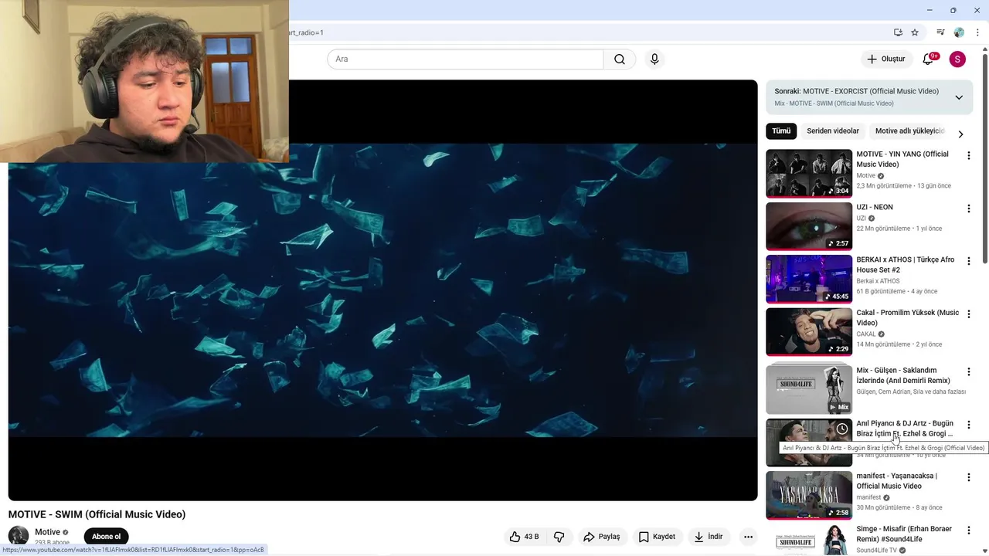This screenshot has width=989, height=556.
Task: Focus the Ara search field
Action: [x=465, y=59]
